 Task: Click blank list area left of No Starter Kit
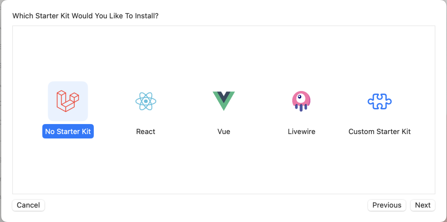pos(27,109)
